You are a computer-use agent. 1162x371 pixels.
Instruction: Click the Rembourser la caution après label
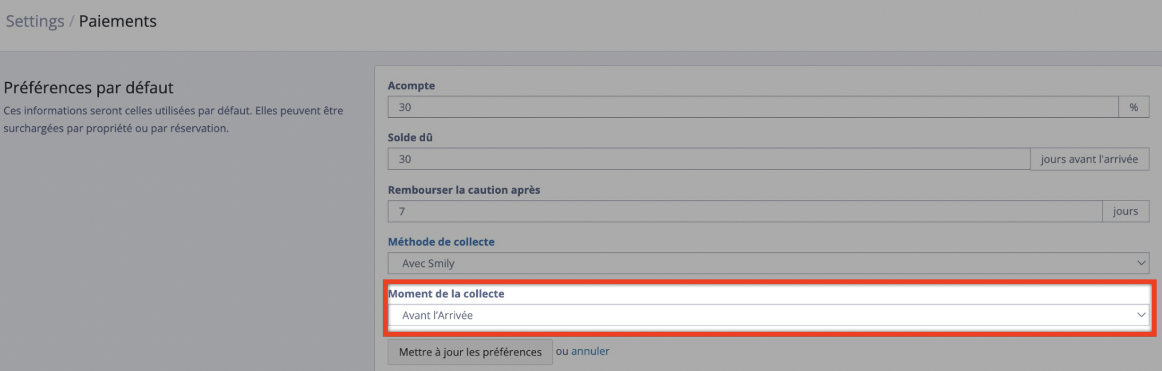pyautogui.click(x=464, y=190)
